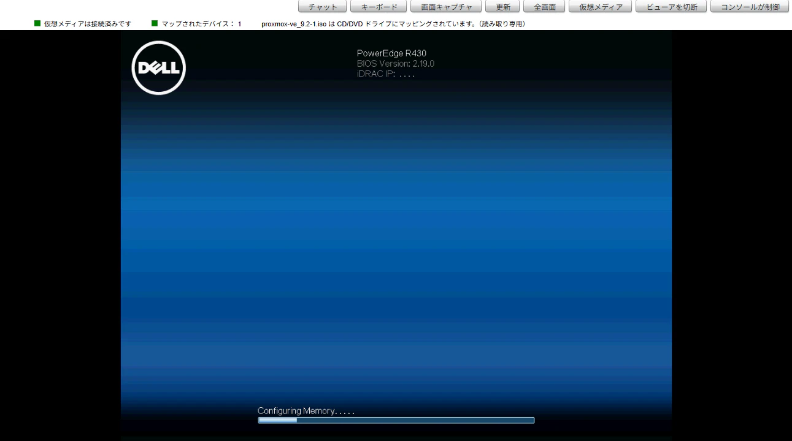
Task: Click the PowerEdge R430 text
Action: pos(391,53)
